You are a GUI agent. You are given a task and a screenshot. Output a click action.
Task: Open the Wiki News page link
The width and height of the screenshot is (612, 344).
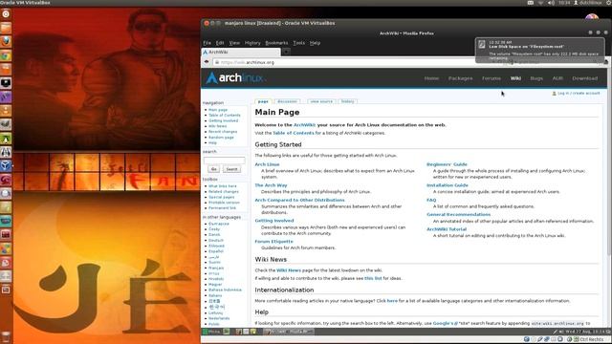(x=289, y=270)
